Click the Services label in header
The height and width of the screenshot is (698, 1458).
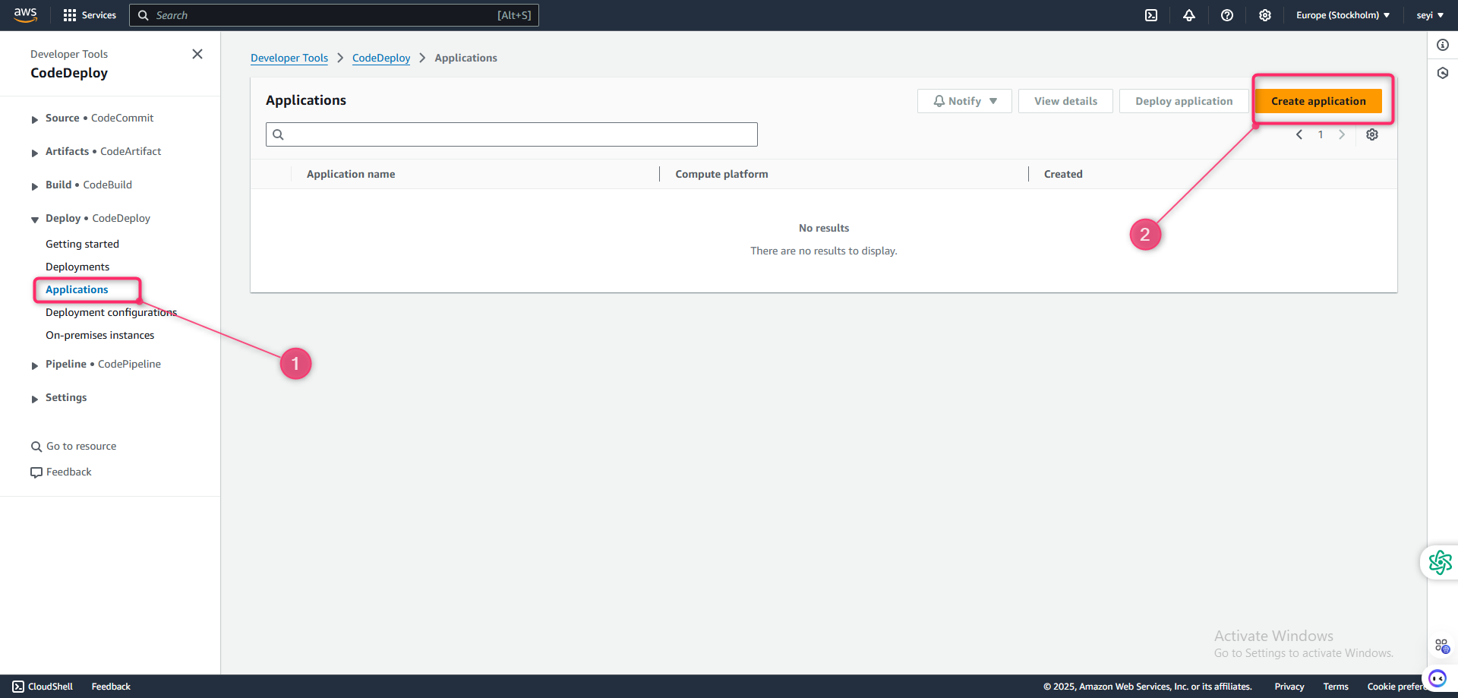coord(99,15)
